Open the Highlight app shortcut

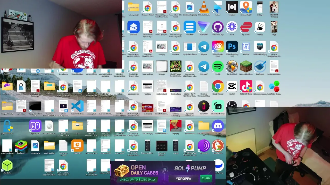coord(232,7)
